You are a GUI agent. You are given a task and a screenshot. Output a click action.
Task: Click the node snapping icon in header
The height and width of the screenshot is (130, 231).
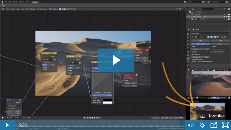(180, 9)
